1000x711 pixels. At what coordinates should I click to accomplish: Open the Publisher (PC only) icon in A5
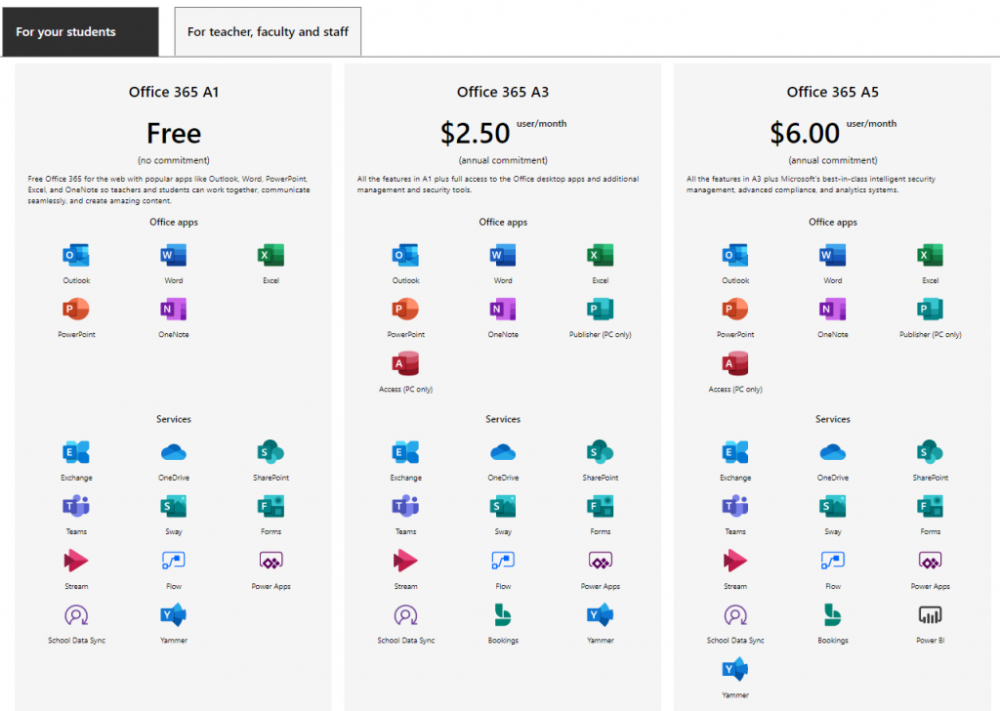coord(930,310)
